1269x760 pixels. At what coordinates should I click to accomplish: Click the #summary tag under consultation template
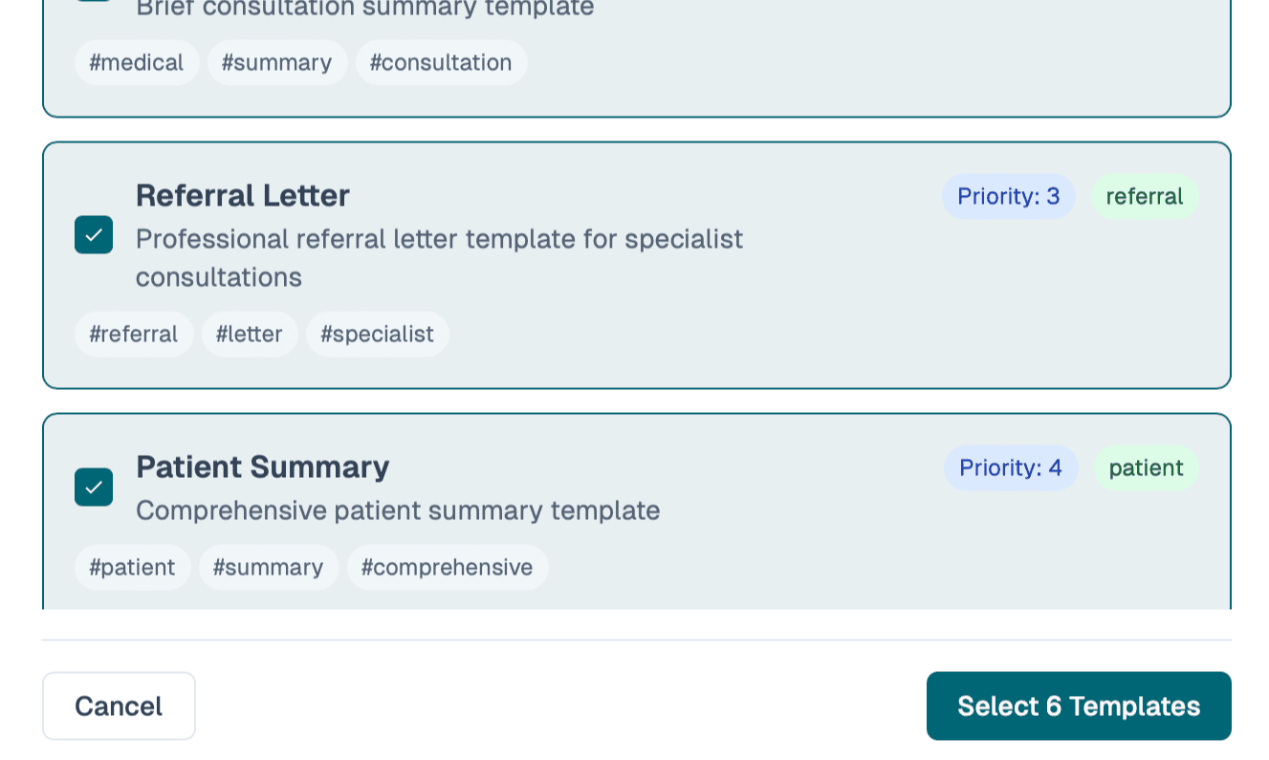276,62
